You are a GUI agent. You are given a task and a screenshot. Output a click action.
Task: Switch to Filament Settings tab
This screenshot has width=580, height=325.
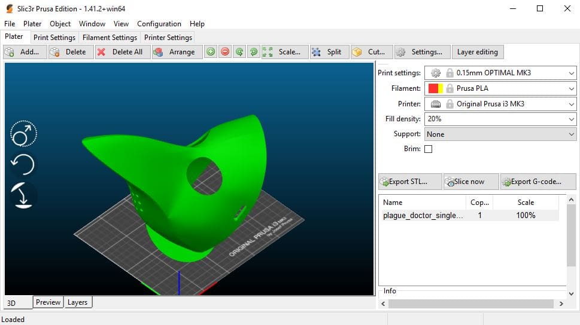point(110,38)
